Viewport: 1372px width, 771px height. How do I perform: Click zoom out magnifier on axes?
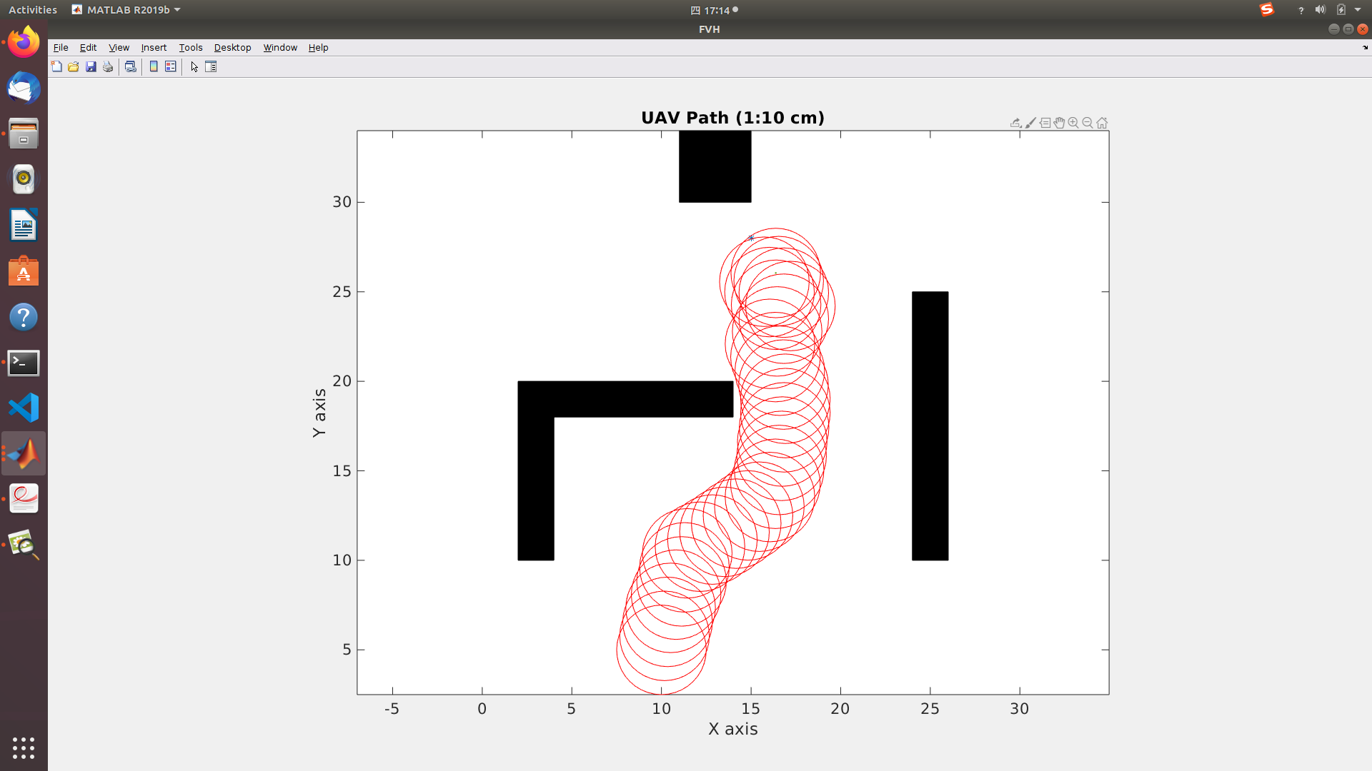point(1088,123)
